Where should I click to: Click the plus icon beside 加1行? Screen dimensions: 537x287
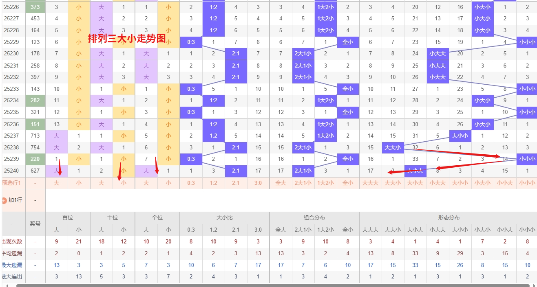(4, 200)
